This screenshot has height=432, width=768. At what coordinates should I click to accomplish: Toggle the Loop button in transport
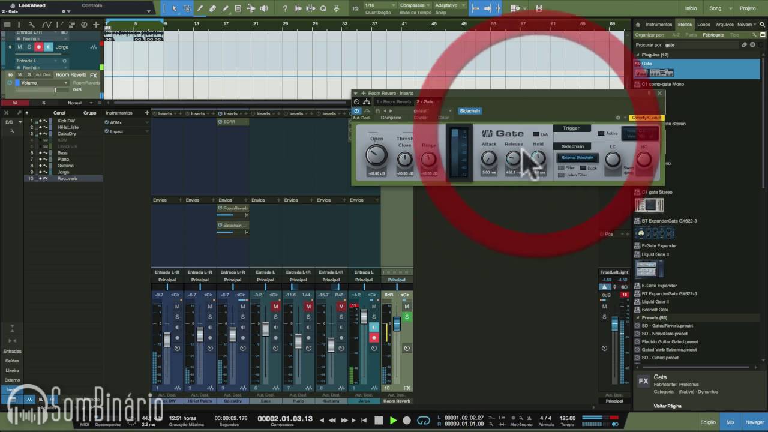click(x=424, y=420)
